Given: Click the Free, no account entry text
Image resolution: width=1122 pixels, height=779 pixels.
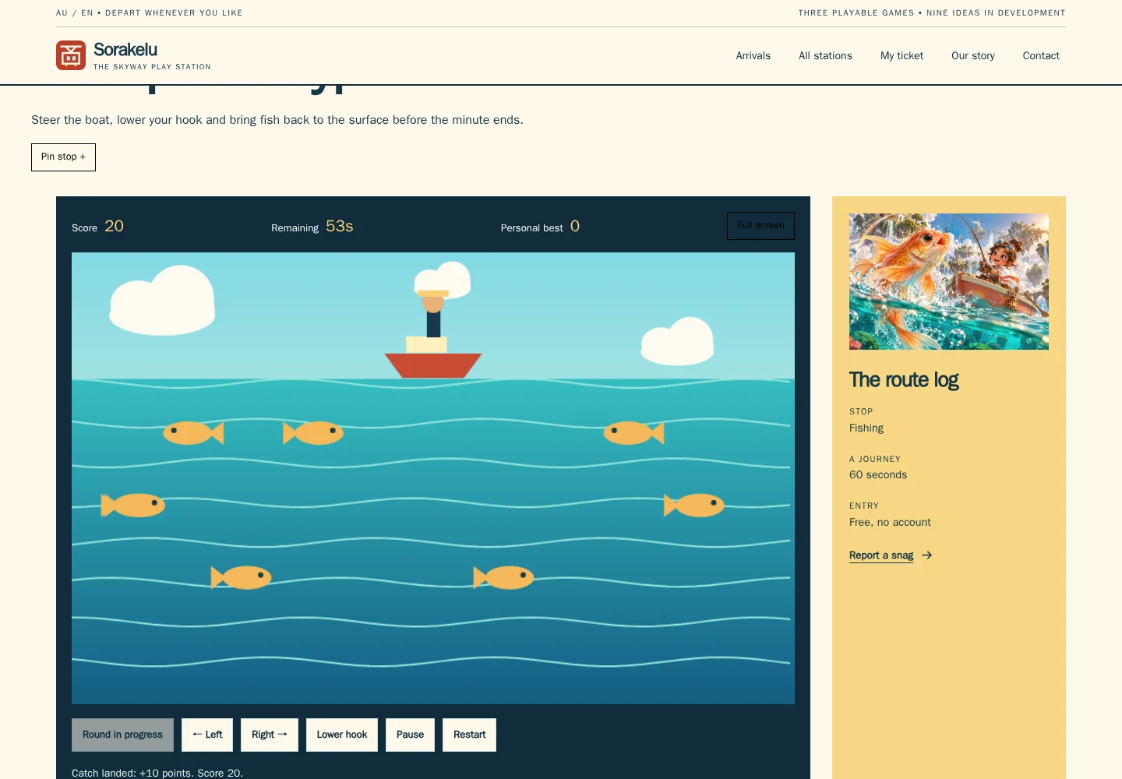Looking at the screenshot, I should [890, 523].
